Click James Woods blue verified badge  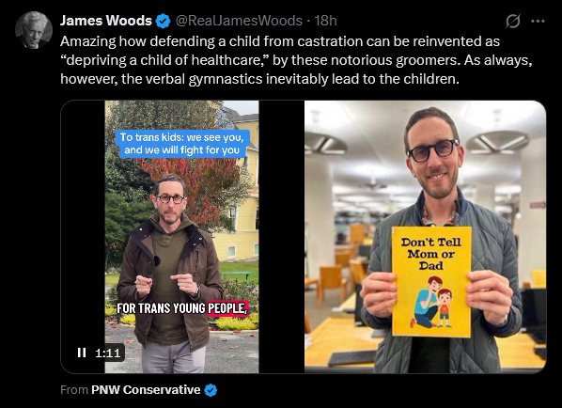(x=164, y=22)
